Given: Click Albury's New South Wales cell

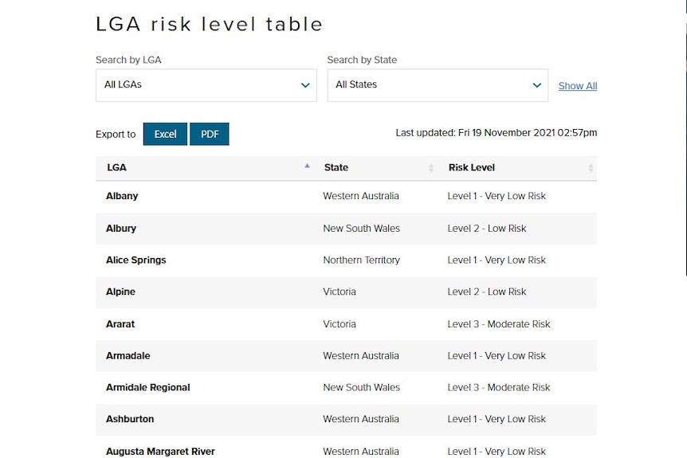Looking at the screenshot, I should click(362, 228).
